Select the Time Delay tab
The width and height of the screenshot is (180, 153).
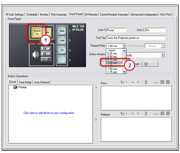point(25,82)
